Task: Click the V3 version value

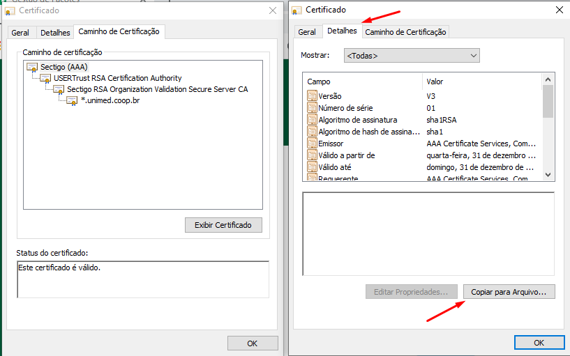Action: (x=430, y=96)
